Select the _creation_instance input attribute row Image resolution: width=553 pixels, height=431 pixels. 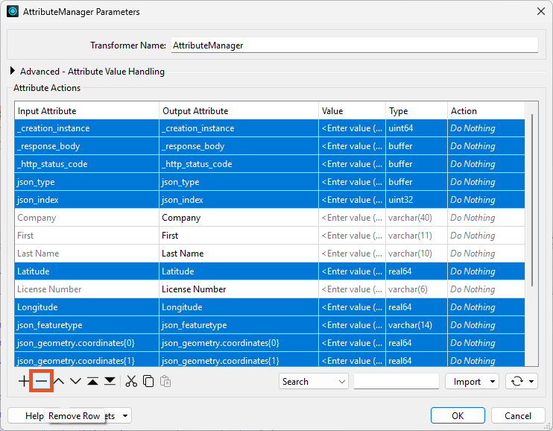[86, 128]
